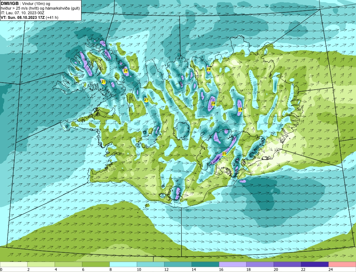Click the legend scale label '8'
This screenshot has width=356, height=272.
tap(111, 270)
